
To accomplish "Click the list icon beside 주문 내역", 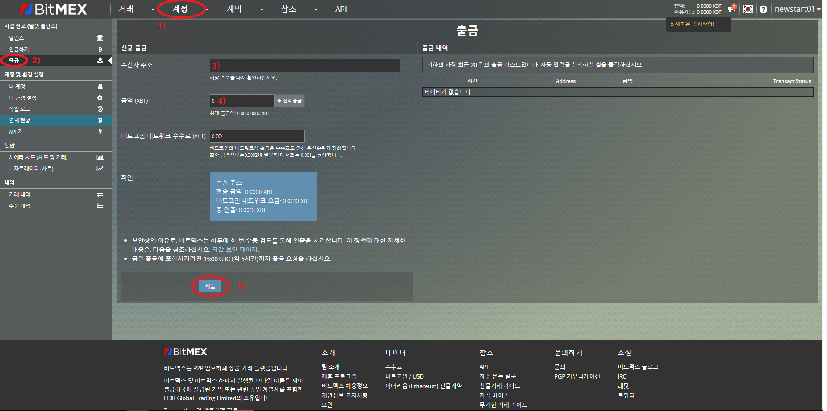I will pyautogui.click(x=100, y=206).
